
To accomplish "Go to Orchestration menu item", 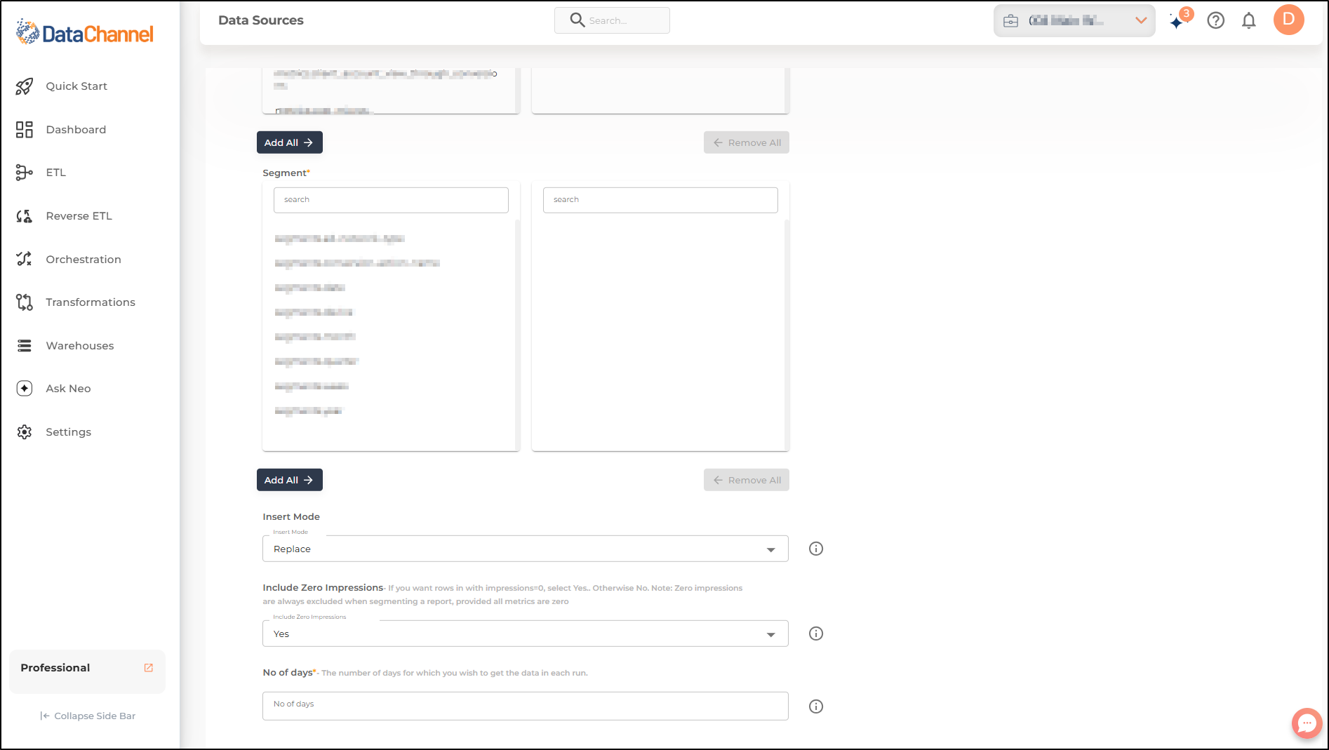I will point(84,260).
